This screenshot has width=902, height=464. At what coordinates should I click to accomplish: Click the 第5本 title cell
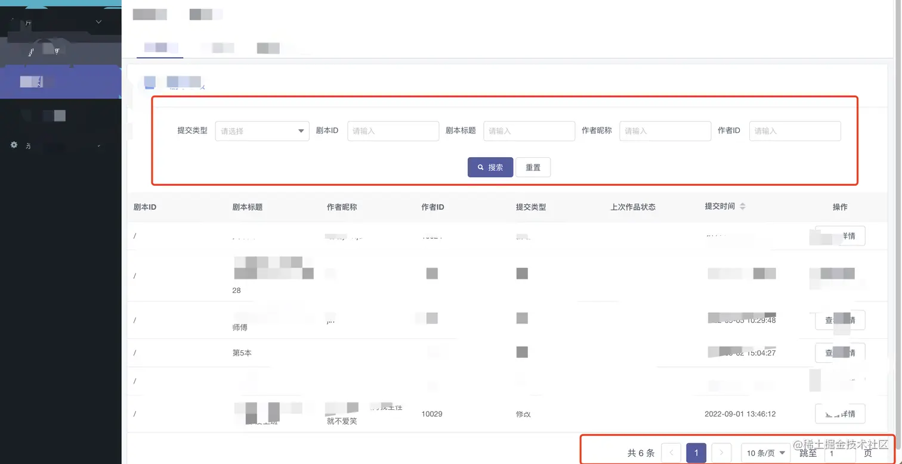[242, 353]
